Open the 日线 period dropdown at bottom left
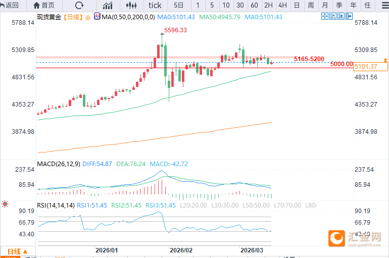The width and height of the screenshot is (389, 258). [x=17, y=252]
